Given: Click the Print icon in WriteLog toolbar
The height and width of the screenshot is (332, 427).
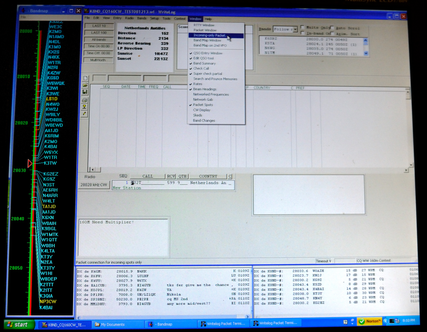Looking at the screenshot, I should [x=85, y=100].
